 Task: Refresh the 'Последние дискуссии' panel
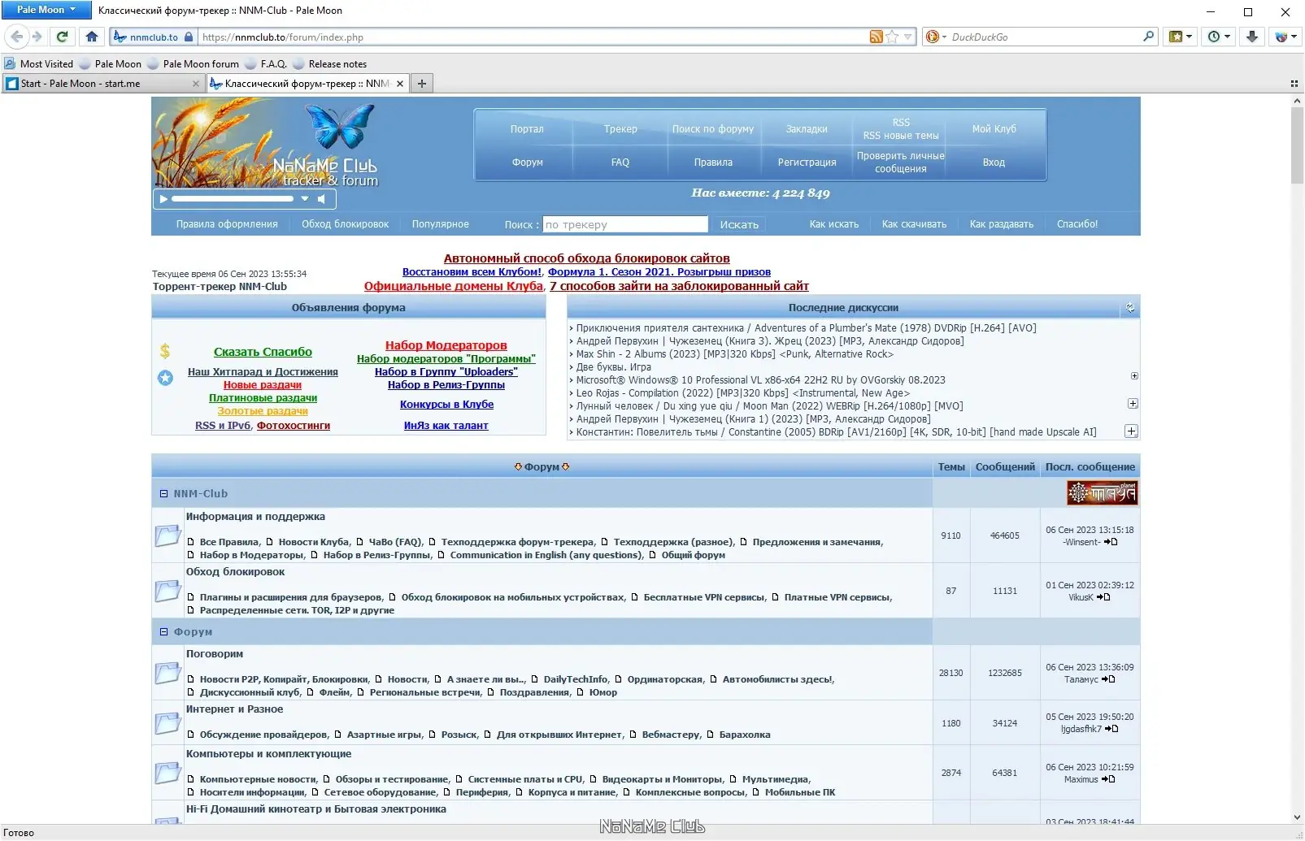click(x=1130, y=308)
